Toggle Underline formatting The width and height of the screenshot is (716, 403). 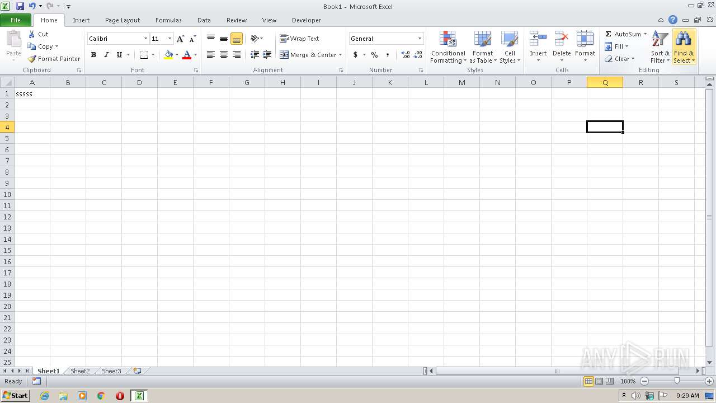(119, 55)
